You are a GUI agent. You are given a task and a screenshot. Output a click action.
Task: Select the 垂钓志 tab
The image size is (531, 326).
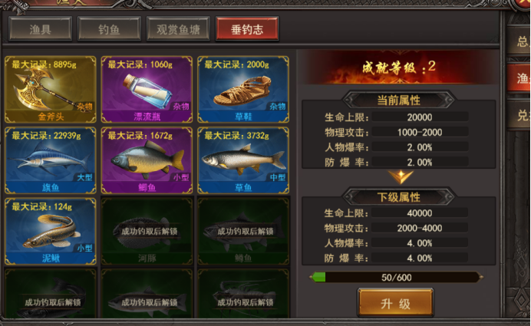tap(247, 29)
